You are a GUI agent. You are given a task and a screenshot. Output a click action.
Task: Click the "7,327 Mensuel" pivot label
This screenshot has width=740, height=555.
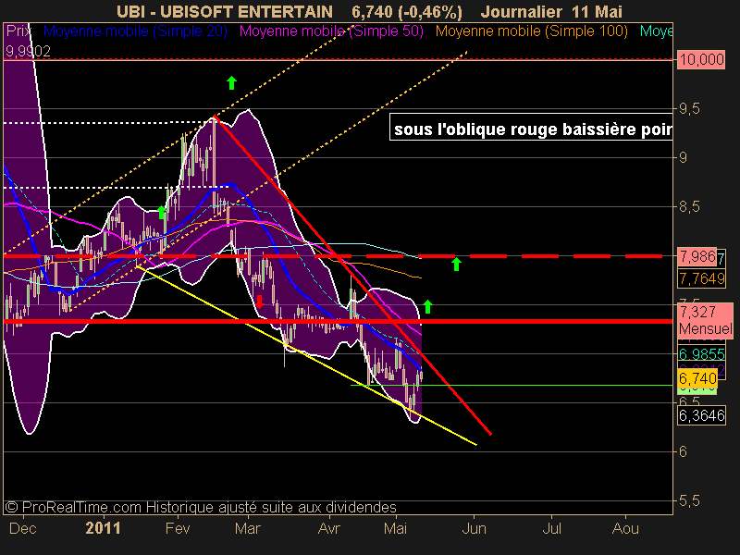(x=706, y=320)
